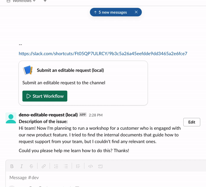Apply blockquote formatting
Viewport: 206px width, 187px height.
pyautogui.click(x=78, y=166)
